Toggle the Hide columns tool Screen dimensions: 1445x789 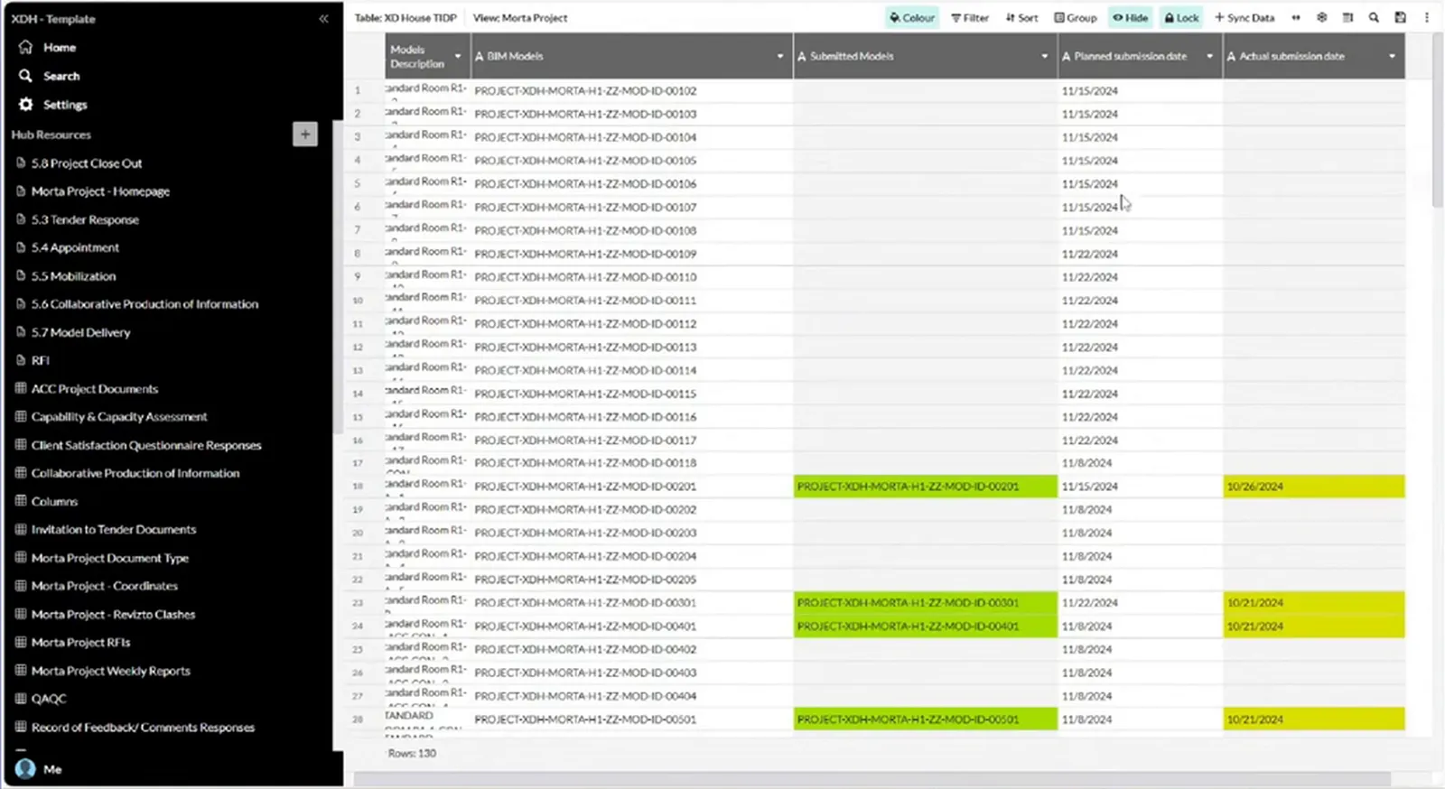(1130, 17)
